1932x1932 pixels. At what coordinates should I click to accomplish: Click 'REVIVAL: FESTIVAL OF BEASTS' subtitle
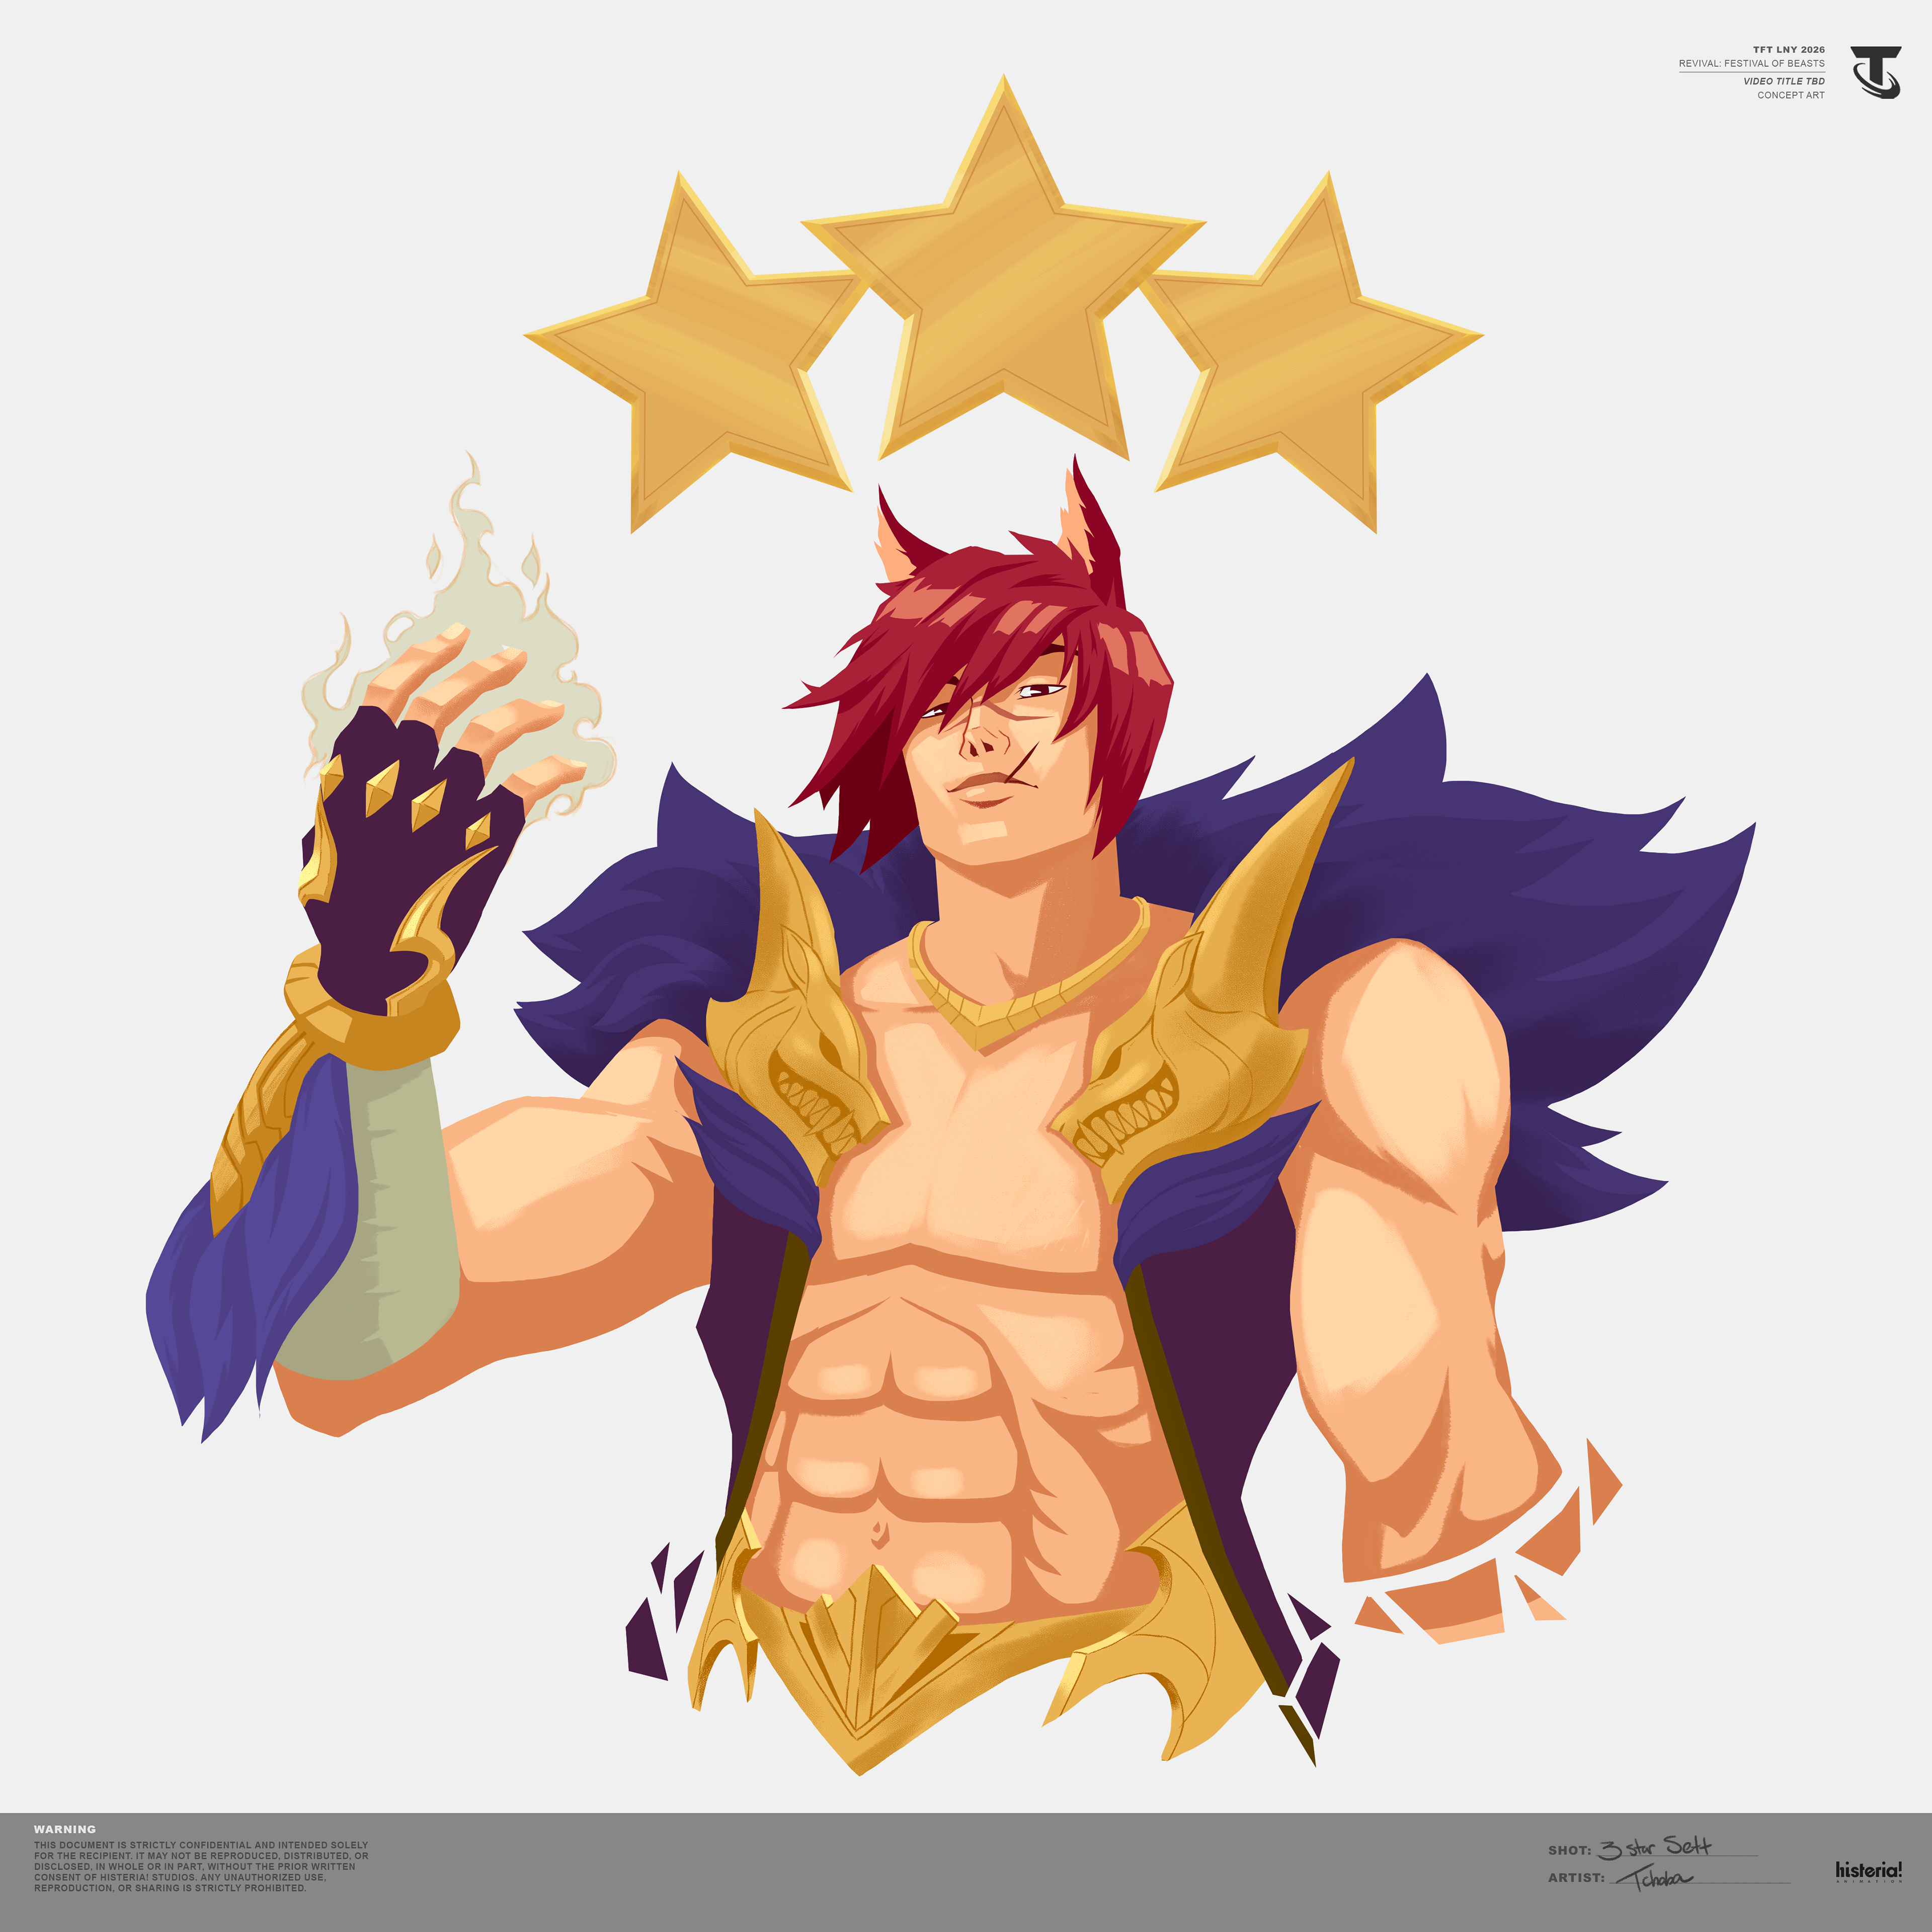pyautogui.click(x=1751, y=63)
